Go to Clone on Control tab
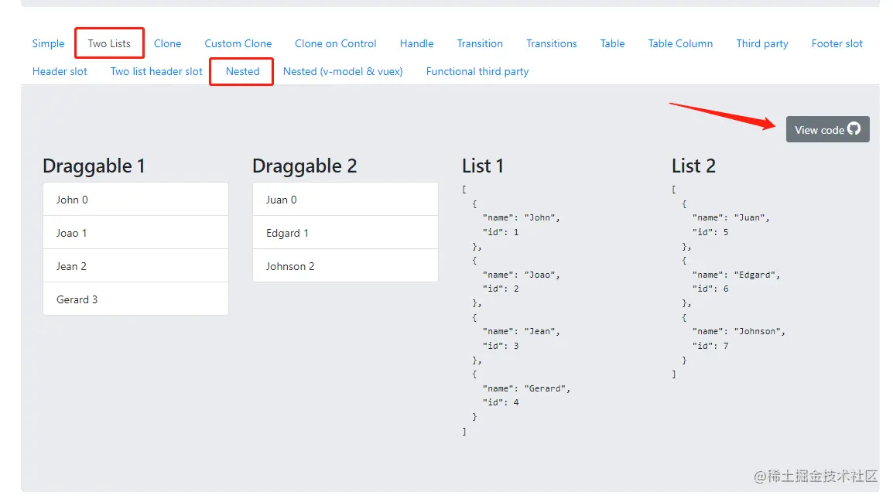Image resolution: width=893 pixels, height=499 pixels. click(x=335, y=43)
